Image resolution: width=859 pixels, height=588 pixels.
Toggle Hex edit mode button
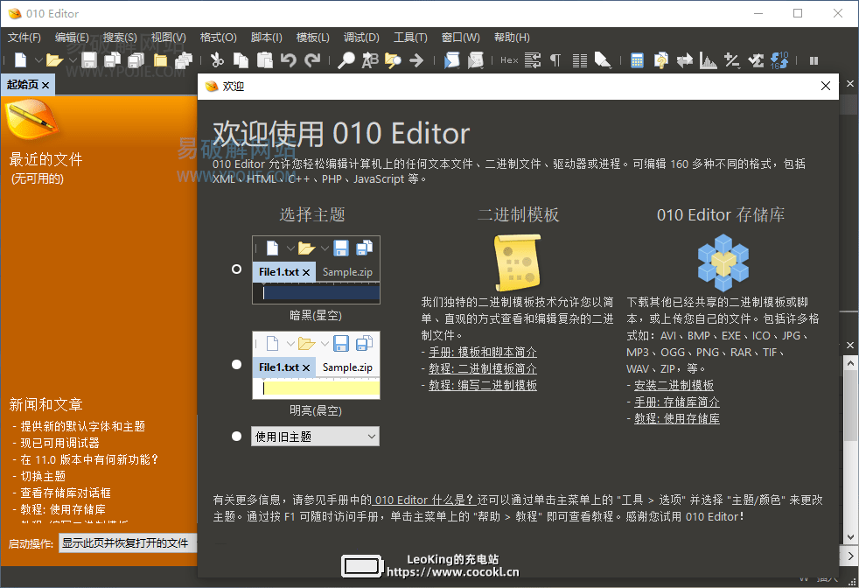509,59
